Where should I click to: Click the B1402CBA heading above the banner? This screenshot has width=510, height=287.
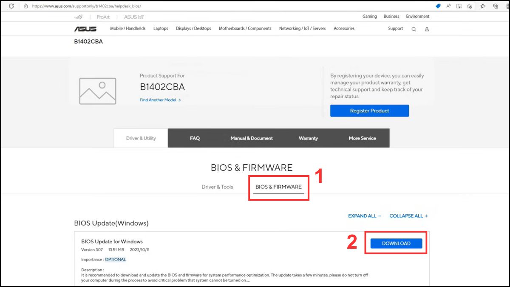tap(88, 42)
